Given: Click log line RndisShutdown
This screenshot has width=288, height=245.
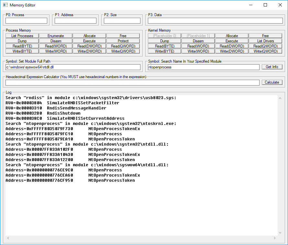Looking at the screenshot, I should tap(43, 113).
